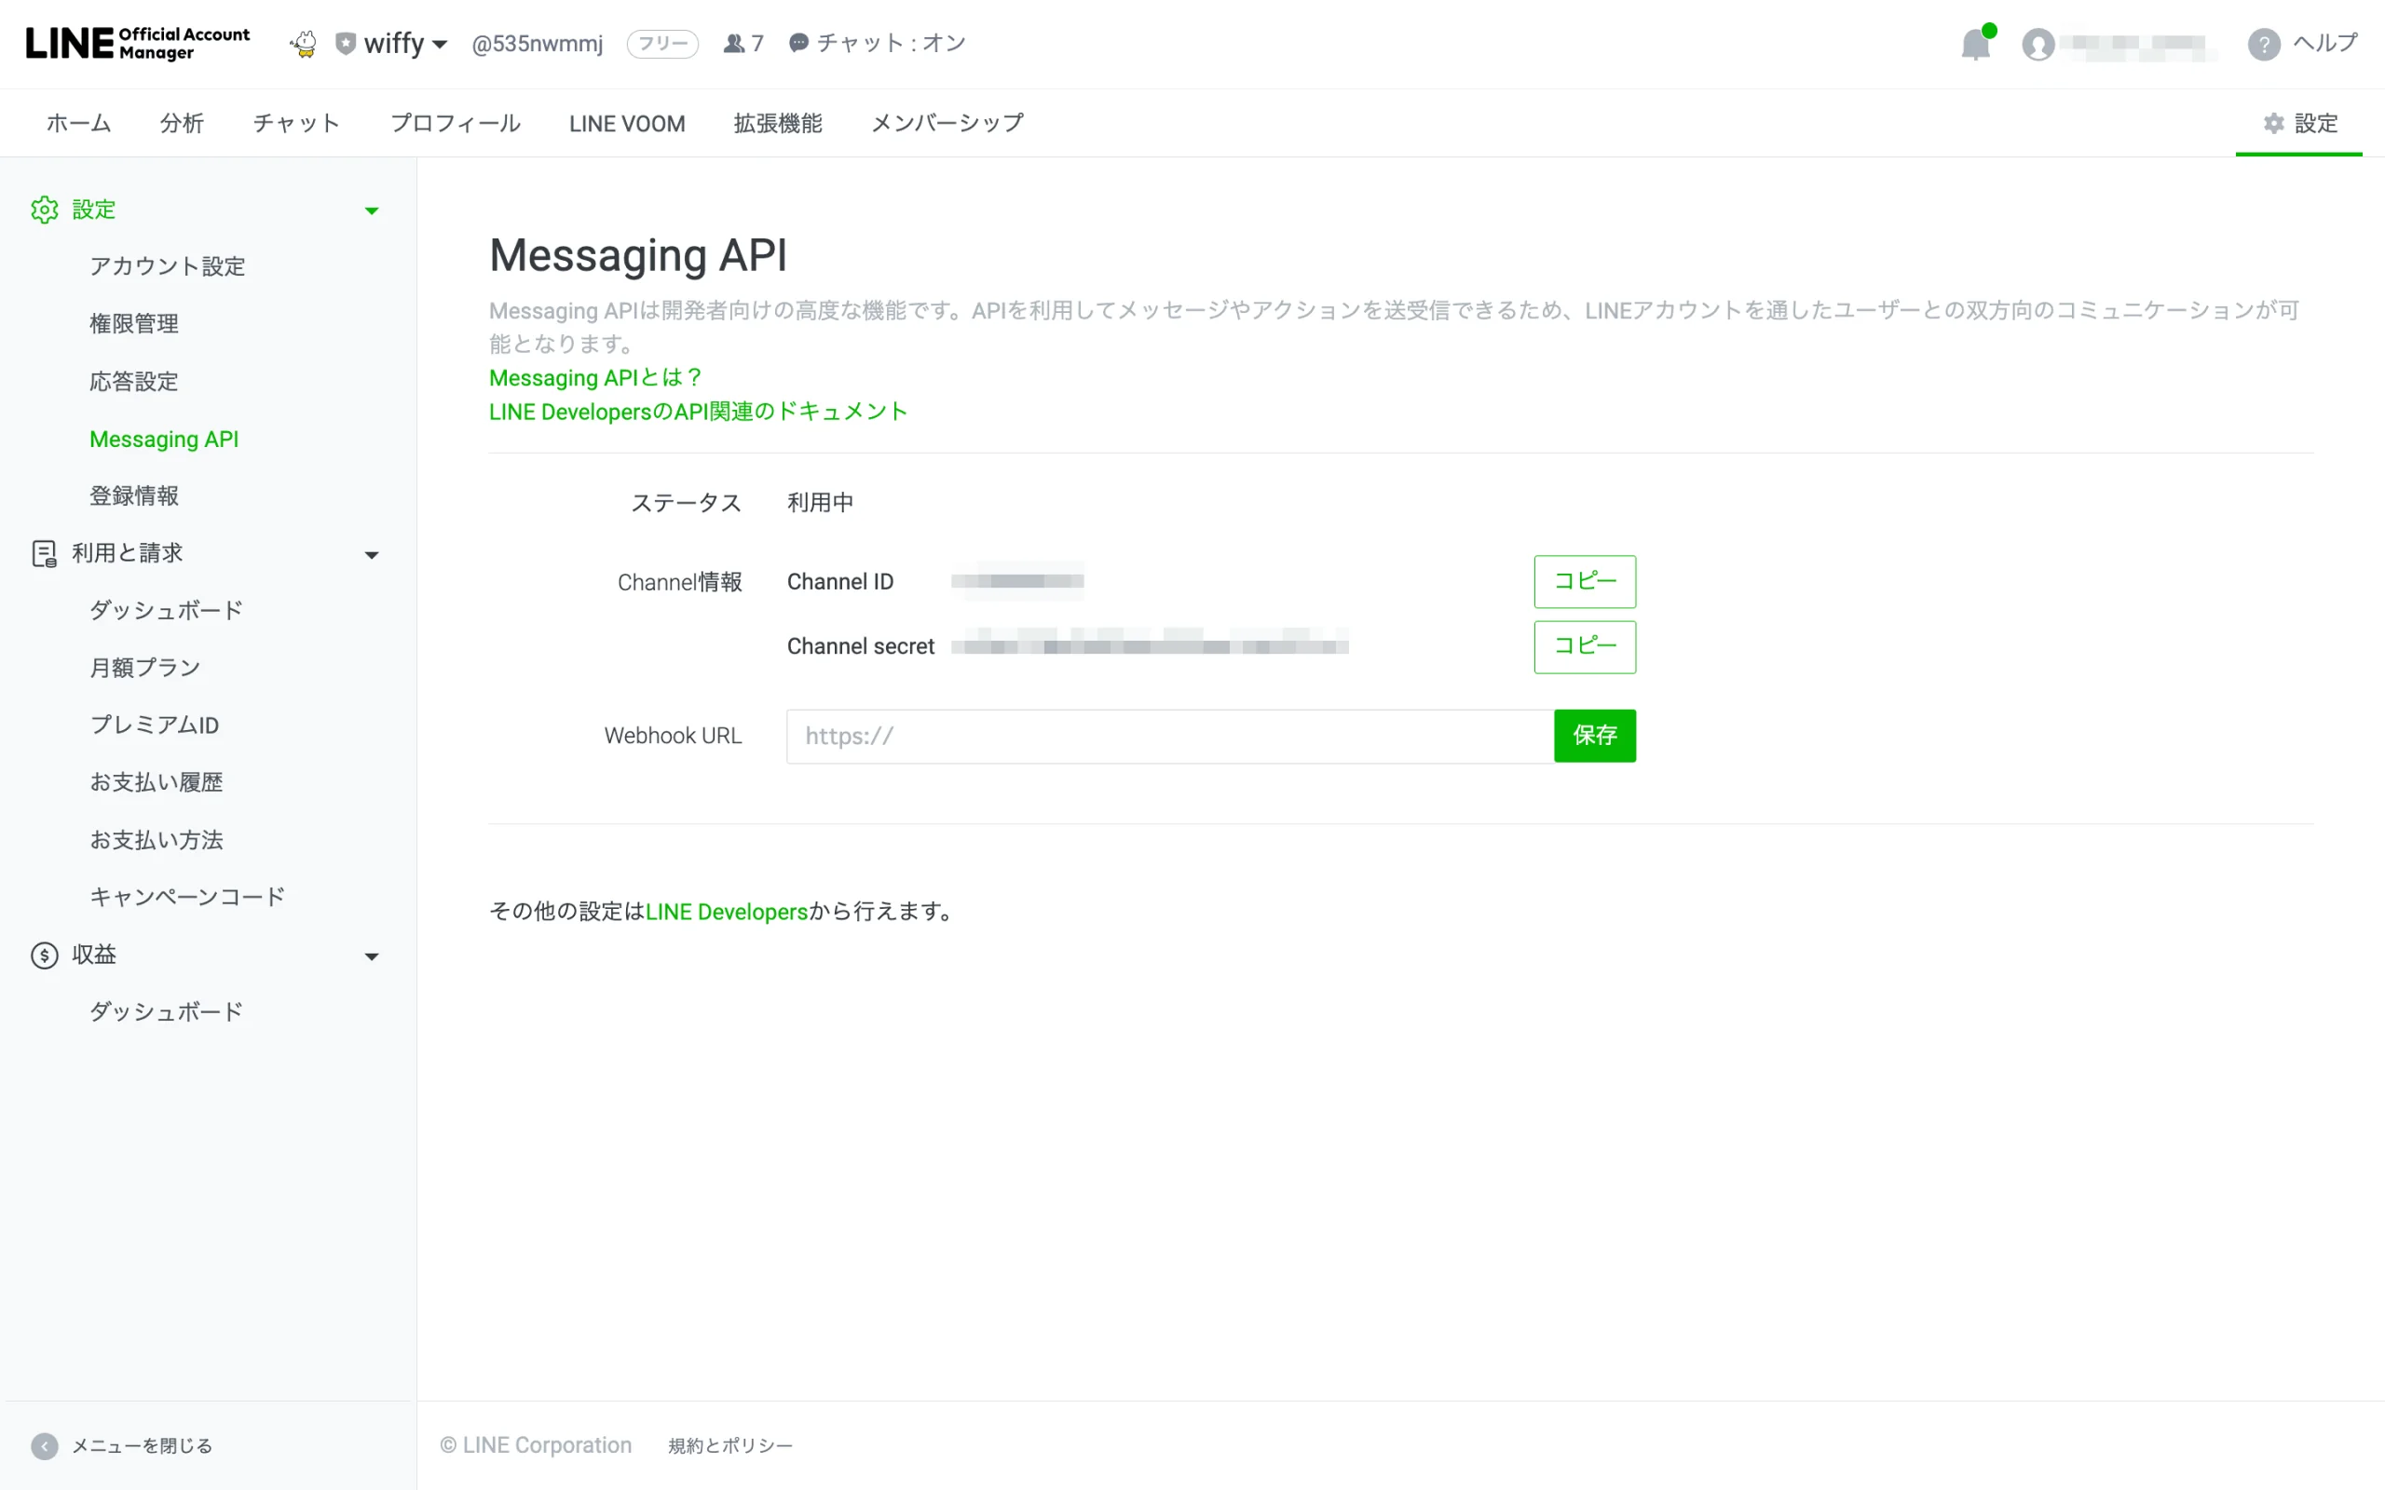2385x1490 pixels.
Task: Collapse the 利用と請求 section arrow
Action: coord(372,555)
